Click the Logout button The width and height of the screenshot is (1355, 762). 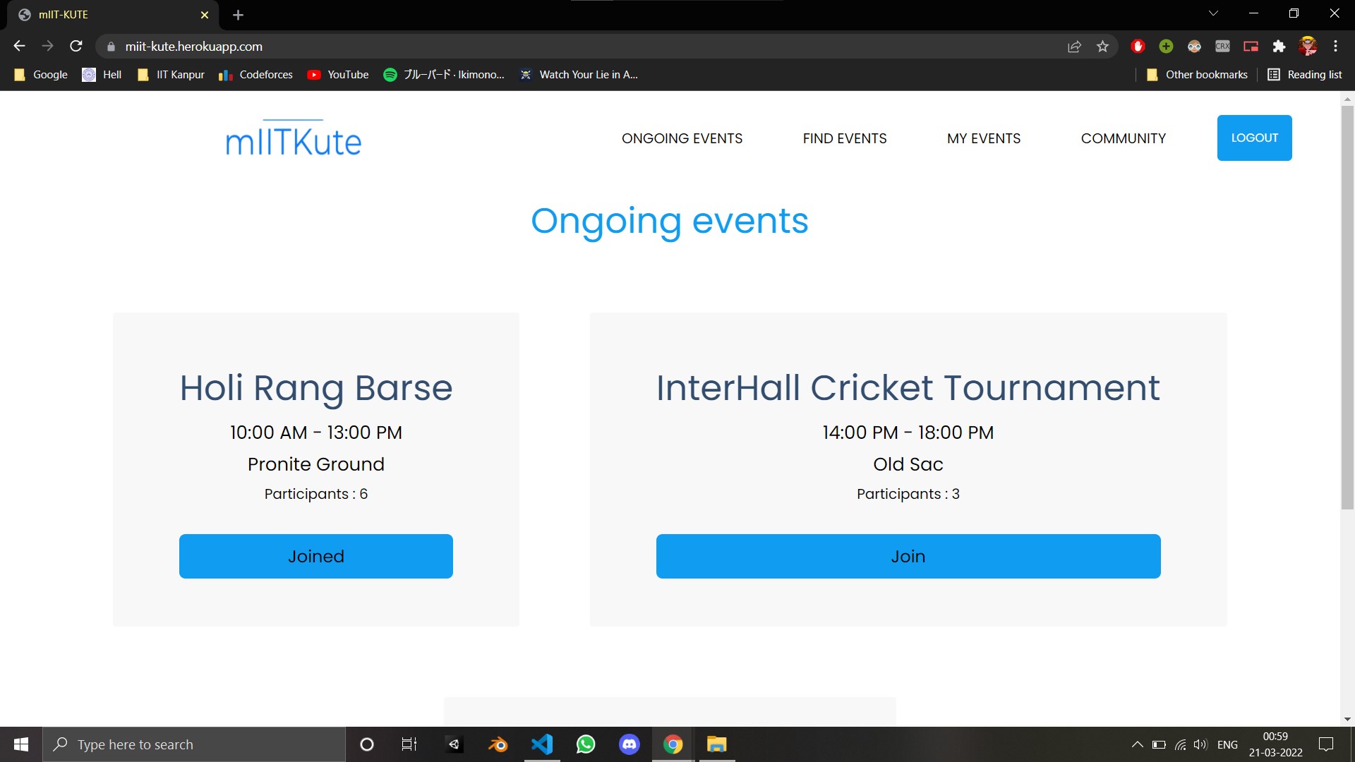(1254, 138)
